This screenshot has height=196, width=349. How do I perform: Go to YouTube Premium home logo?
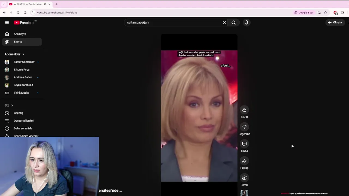click(x=25, y=23)
